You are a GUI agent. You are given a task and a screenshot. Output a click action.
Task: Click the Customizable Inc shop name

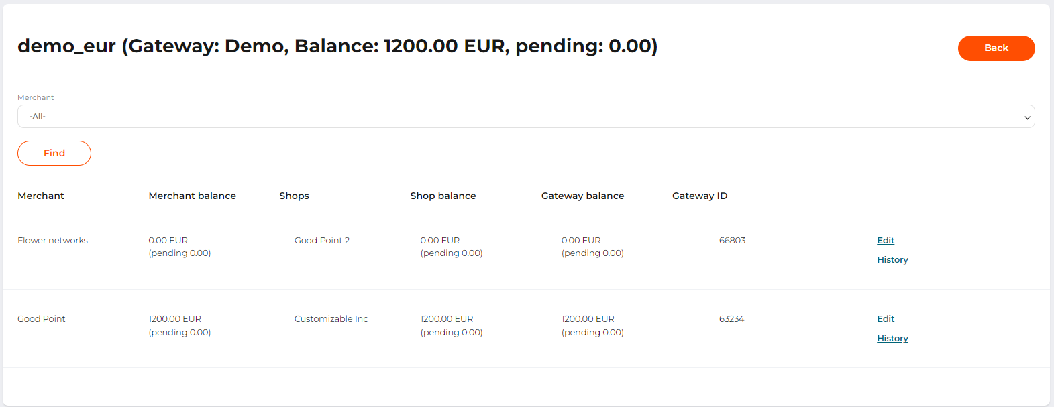coord(331,319)
